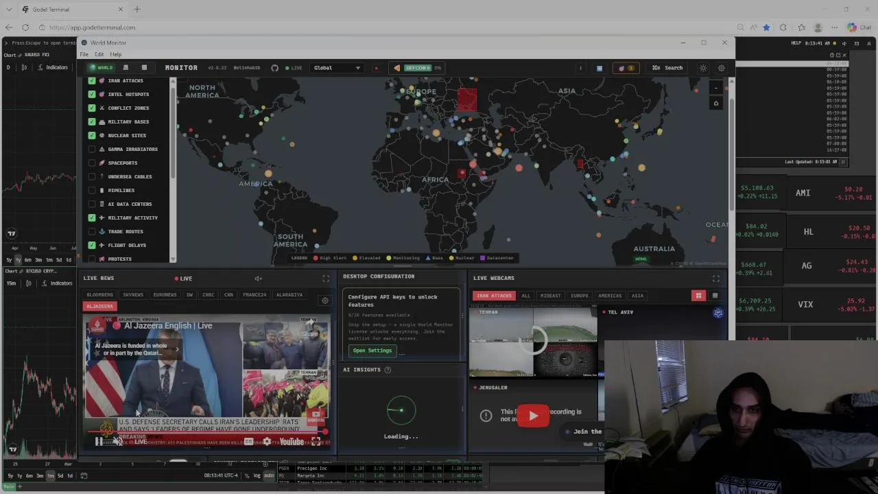The width and height of the screenshot is (878, 494).
Task: Toggle the Military Bases checkbox
Action: (x=92, y=121)
